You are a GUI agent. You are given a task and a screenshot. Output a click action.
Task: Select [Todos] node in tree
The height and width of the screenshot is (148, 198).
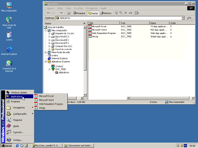[x=59, y=66]
